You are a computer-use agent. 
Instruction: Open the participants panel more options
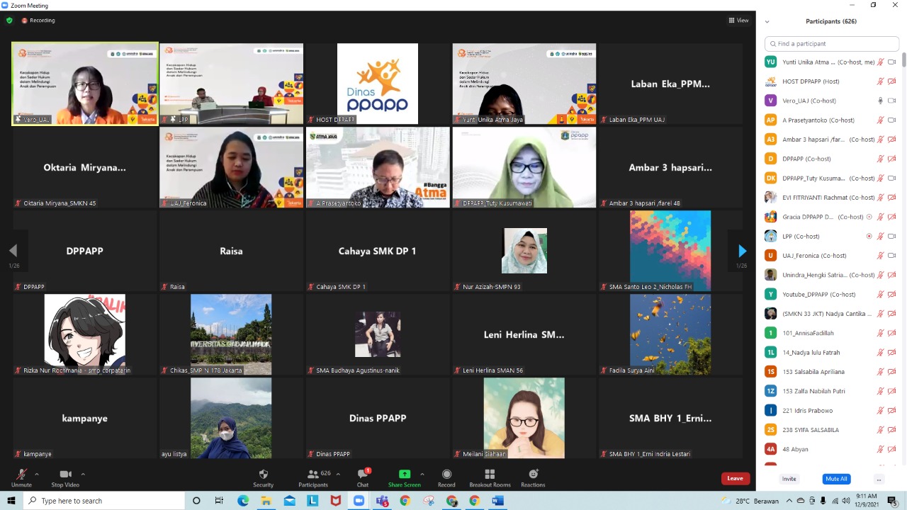(x=879, y=479)
